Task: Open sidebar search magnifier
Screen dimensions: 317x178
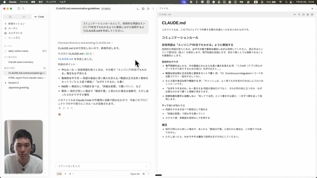Action: coord(23,9)
